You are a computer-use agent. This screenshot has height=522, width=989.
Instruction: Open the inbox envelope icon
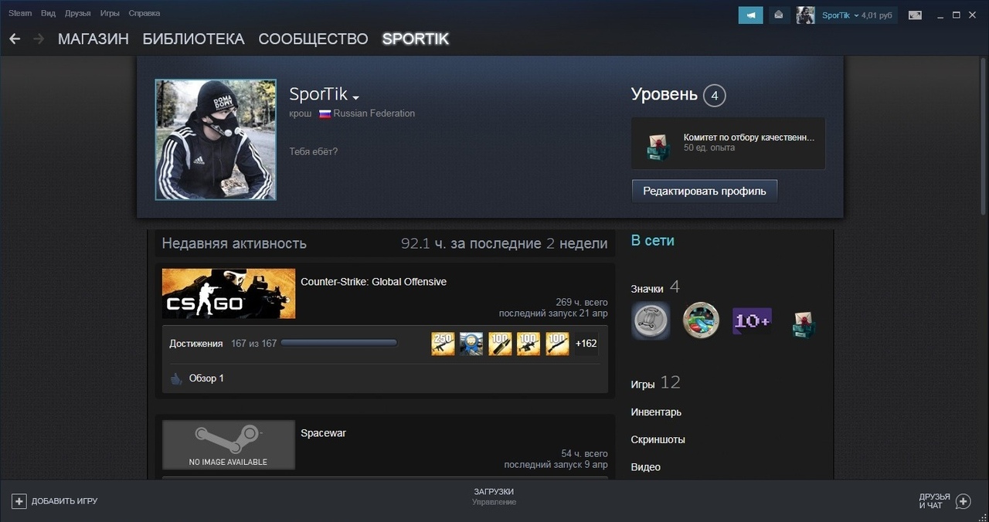(779, 15)
